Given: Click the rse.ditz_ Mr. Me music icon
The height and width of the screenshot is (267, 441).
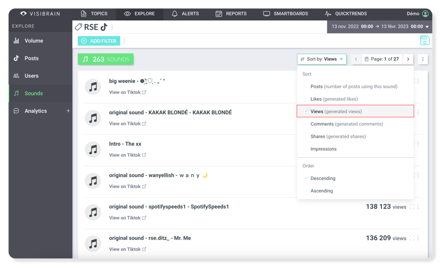Looking at the screenshot, I should click(x=93, y=244).
